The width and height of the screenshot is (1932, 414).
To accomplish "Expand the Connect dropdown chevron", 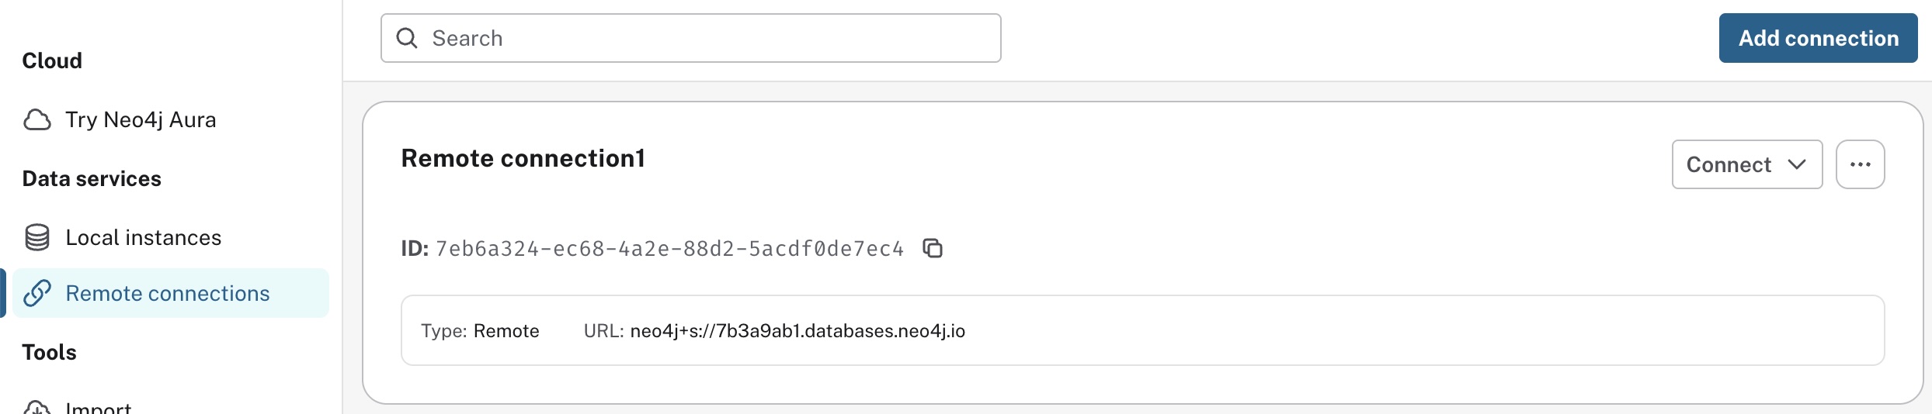I will (x=1797, y=164).
